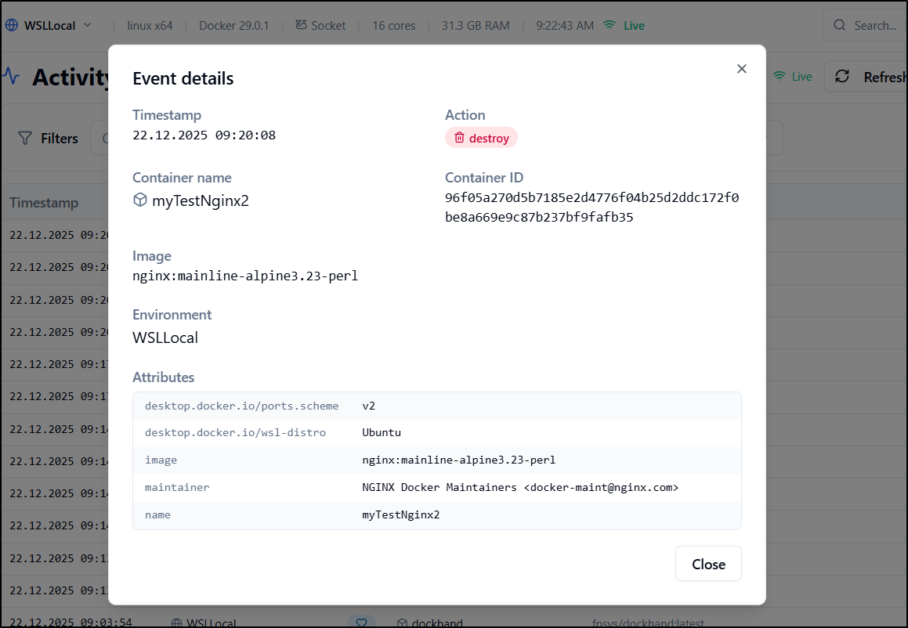Click the Close button in the dialog
The width and height of the screenshot is (908, 628).
(x=708, y=564)
